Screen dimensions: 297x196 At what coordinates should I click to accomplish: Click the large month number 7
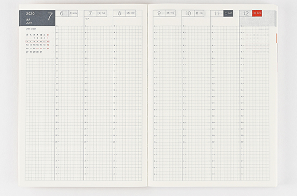coord(50,17)
